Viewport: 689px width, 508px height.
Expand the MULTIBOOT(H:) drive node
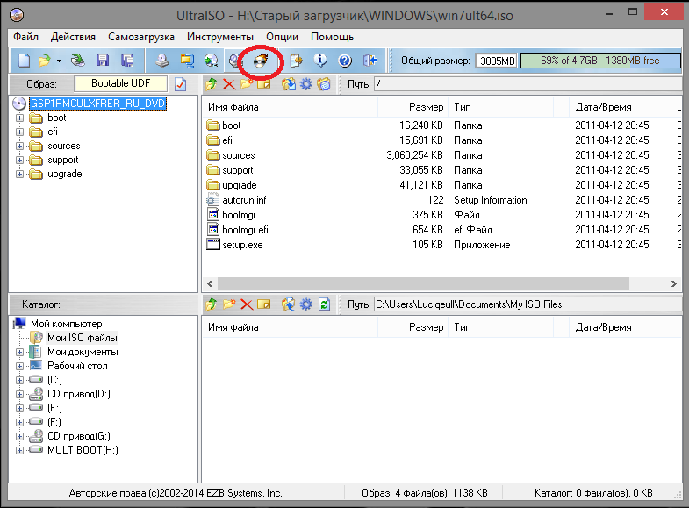click(20, 450)
